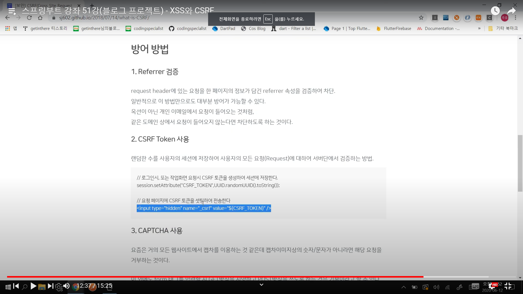
Task: Click the Watch later clock icon
Action: pos(495,11)
